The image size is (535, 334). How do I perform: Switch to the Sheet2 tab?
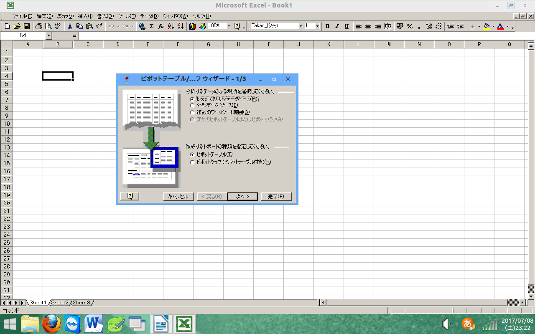click(60, 303)
